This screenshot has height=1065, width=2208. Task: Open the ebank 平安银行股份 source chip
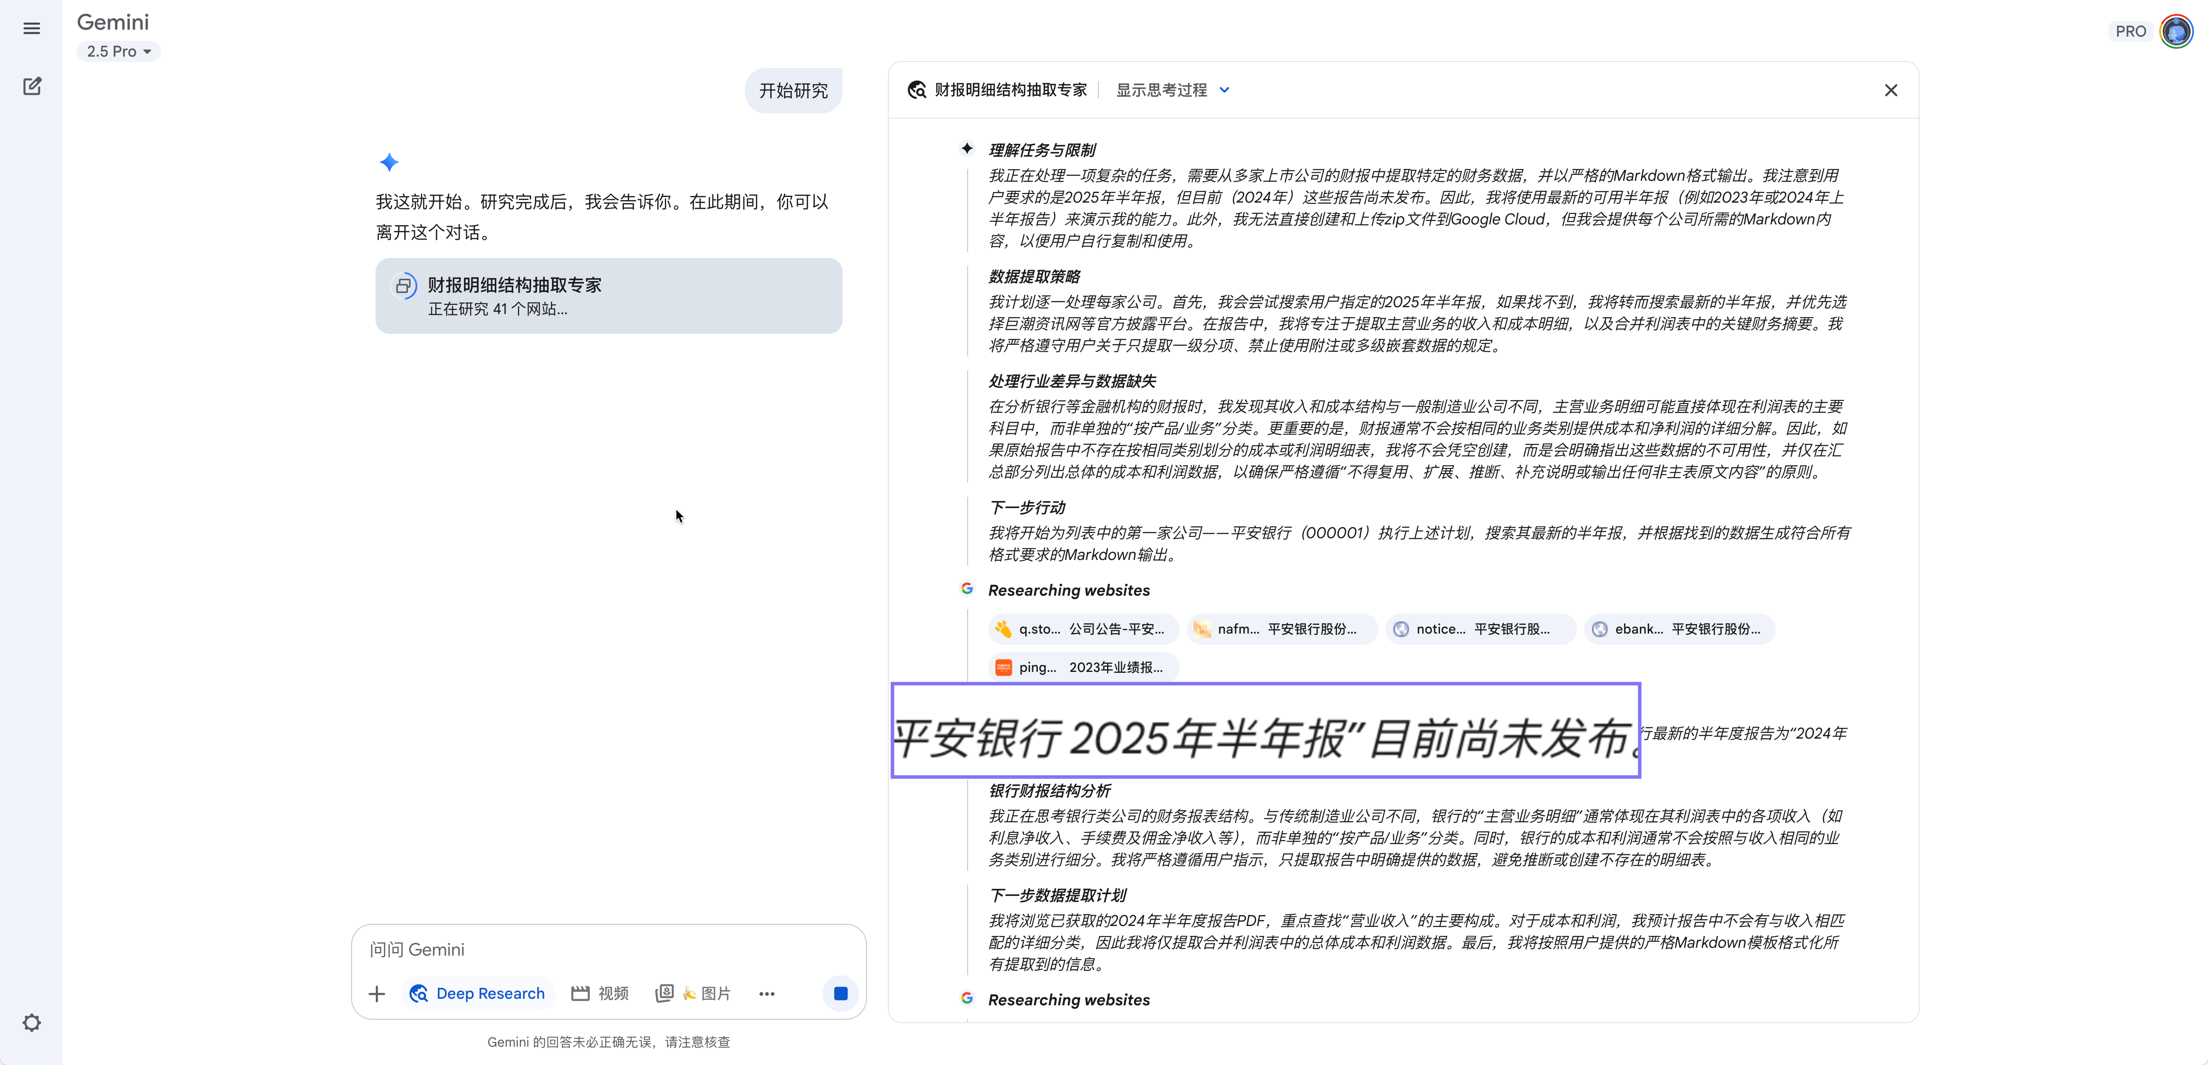1679,628
